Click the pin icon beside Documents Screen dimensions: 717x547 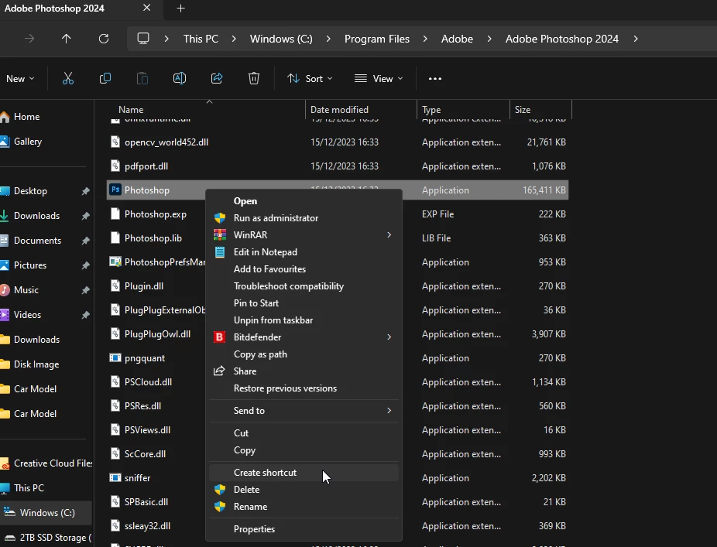coord(85,241)
